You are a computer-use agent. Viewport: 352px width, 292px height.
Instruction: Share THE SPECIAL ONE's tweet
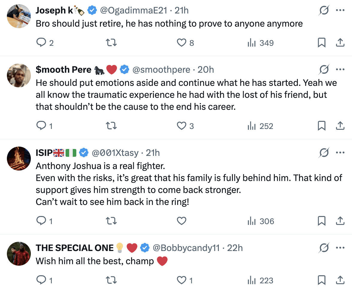point(340,280)
